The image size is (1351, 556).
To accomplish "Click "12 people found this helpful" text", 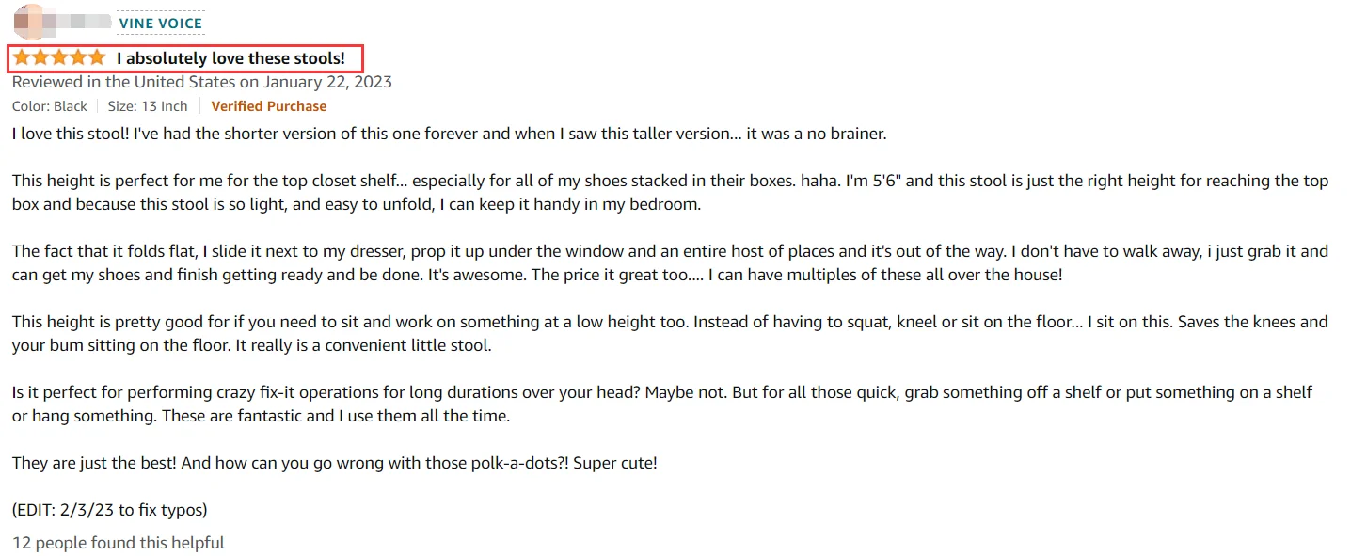I will (119, 543).
